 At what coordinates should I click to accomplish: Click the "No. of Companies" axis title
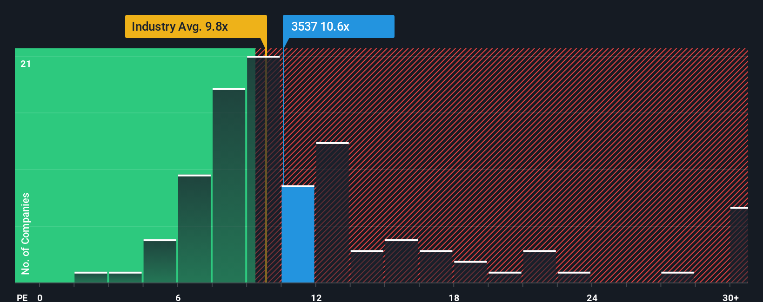[26, 234]
